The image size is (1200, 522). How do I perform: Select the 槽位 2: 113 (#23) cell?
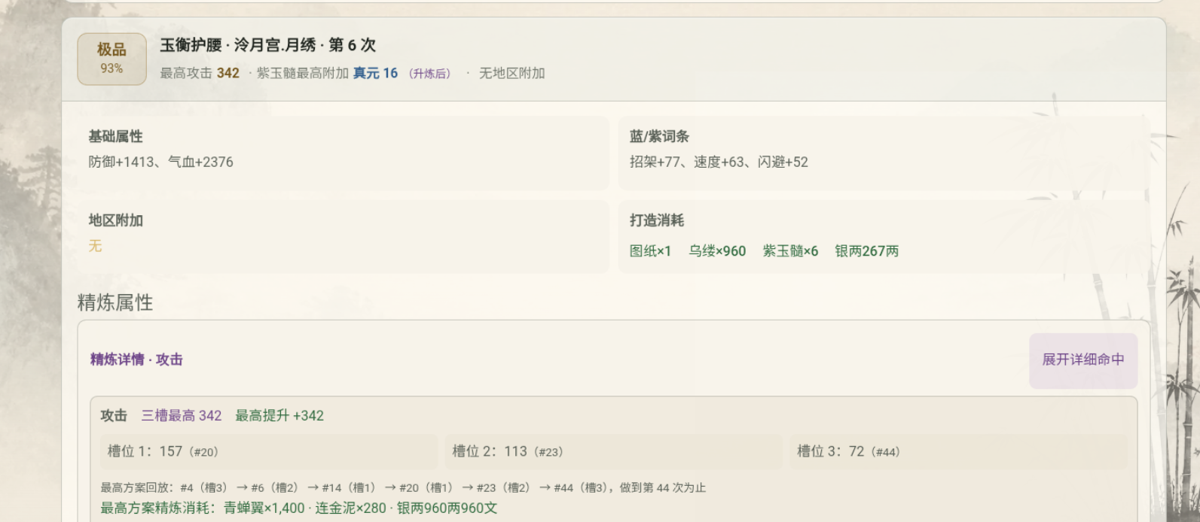click(613, 451)
